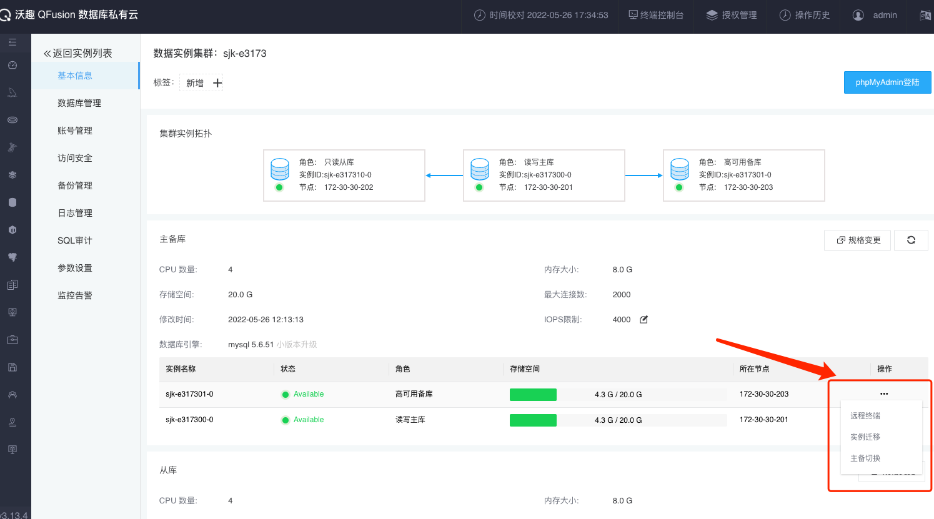Select the 高可用备库 database node icon
This screenshot has height=519, width=934.
[680, 169]
